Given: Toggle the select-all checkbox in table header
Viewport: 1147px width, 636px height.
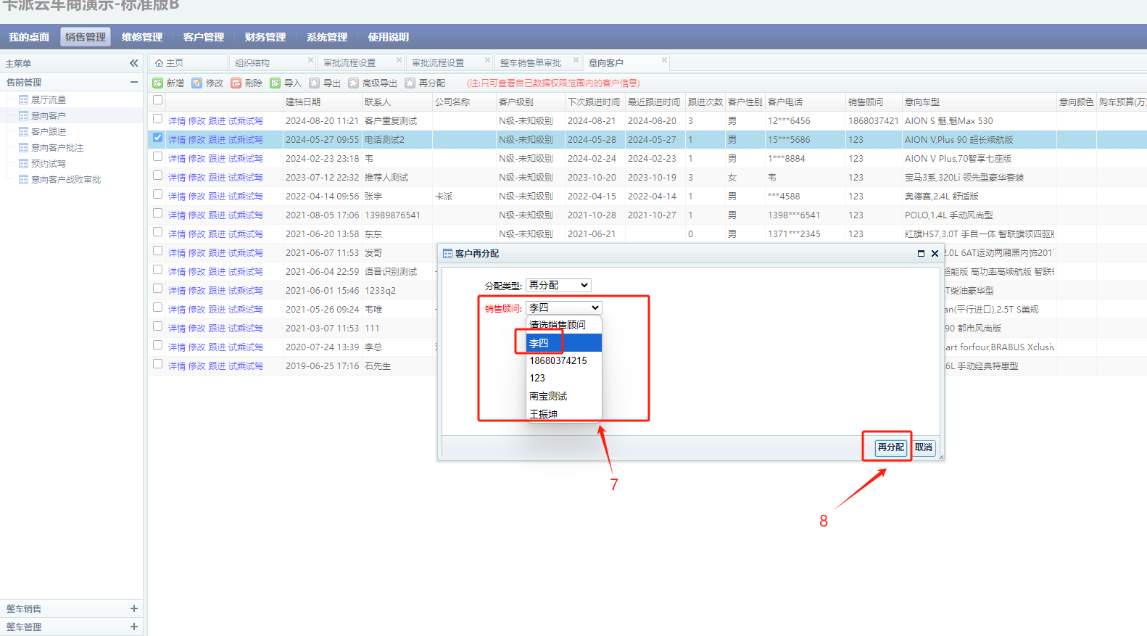Looking at the screenshot, I should (157, 100).
